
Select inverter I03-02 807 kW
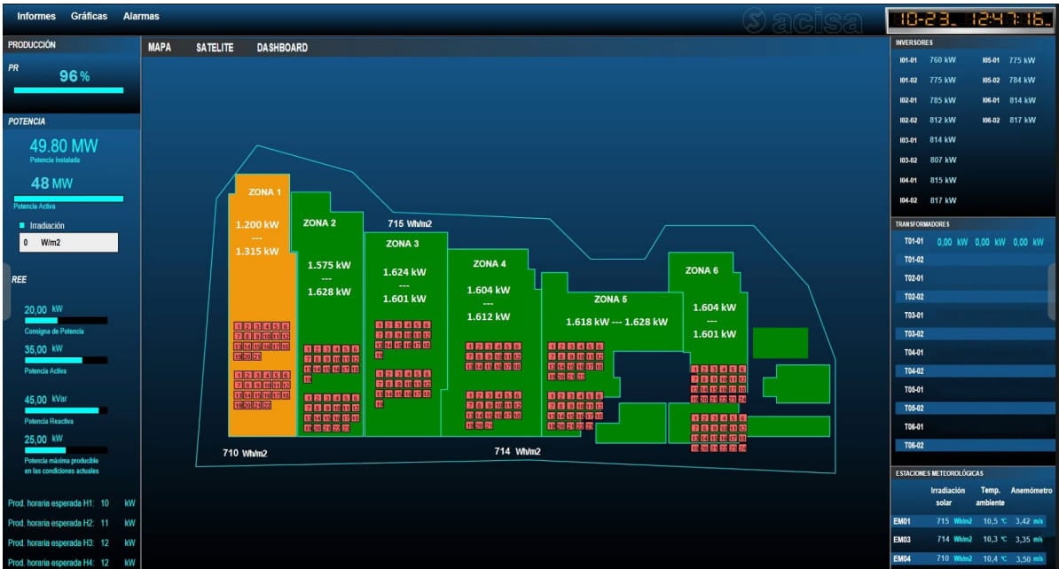(928, 160)
